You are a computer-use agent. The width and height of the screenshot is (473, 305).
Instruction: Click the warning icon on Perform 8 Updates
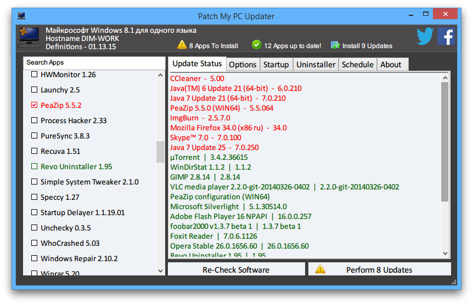coord(320,269)
